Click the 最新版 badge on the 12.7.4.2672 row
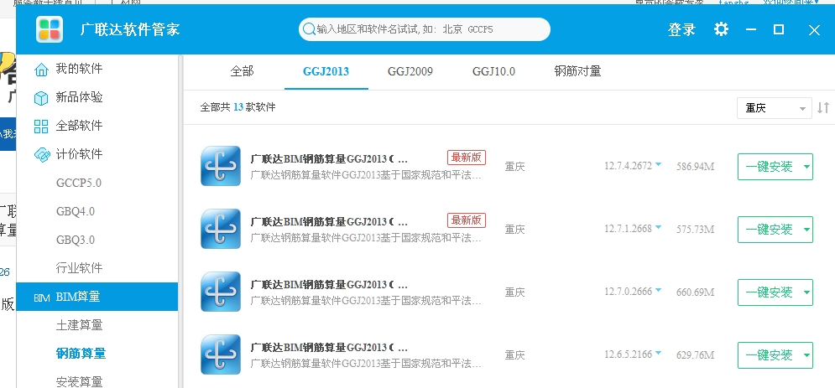The height and width of the screenshot is (388, 835). tap(467, 158)
